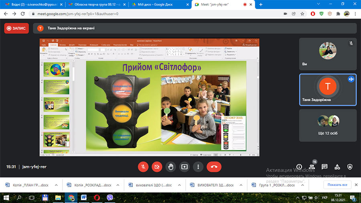
Task: Open Task View on the taskbar
Action: 32,197
